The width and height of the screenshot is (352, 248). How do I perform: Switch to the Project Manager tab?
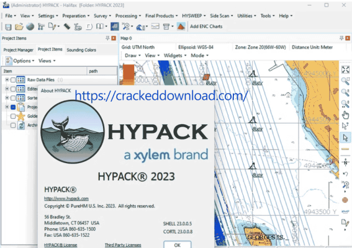[x=19, y=50]
